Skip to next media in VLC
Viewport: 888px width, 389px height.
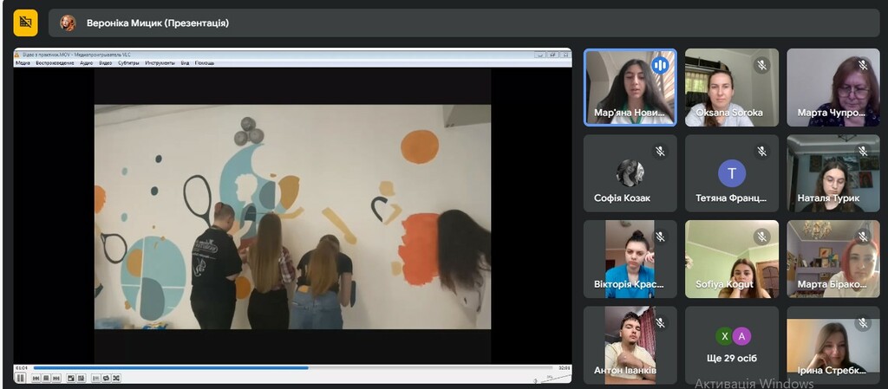(x=56, y=378)
